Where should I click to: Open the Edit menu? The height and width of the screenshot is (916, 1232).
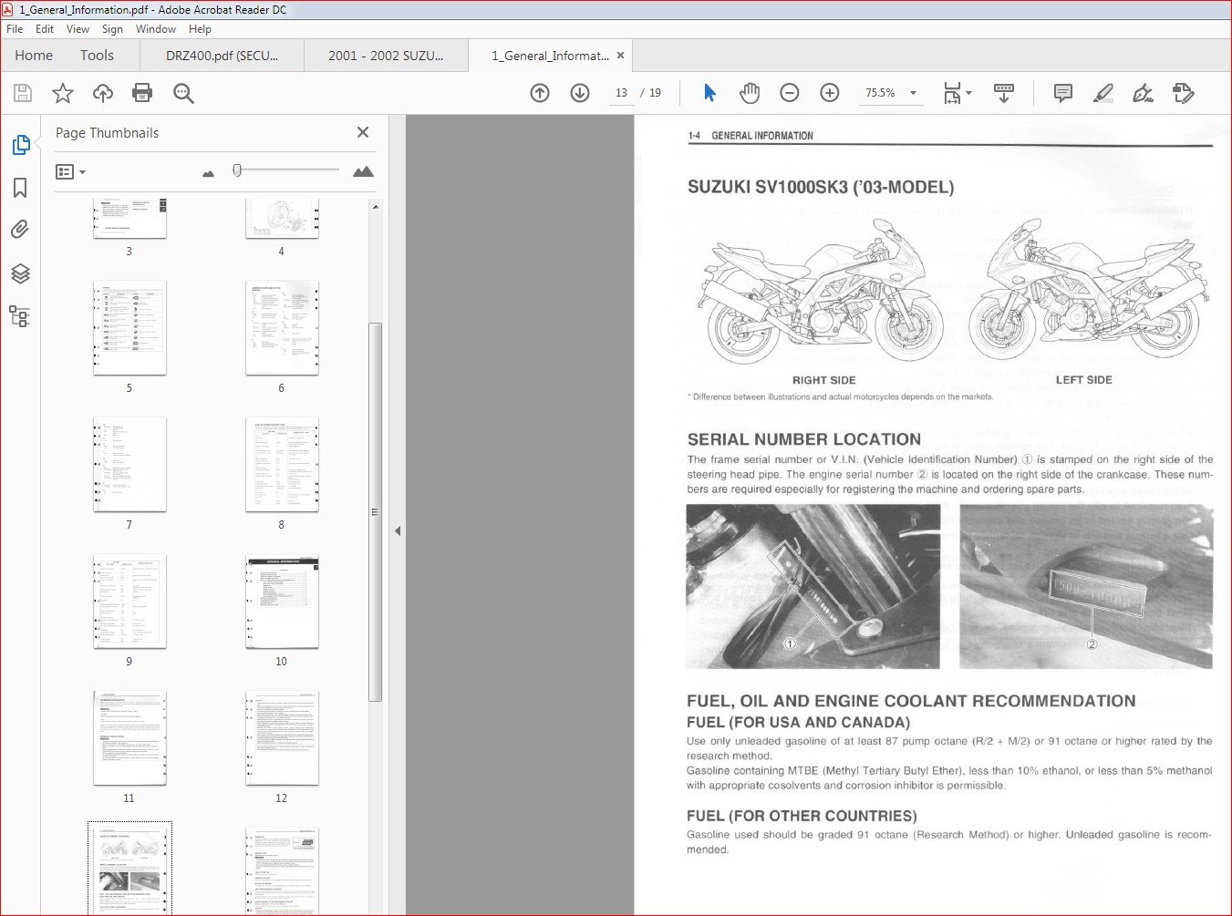45,29
